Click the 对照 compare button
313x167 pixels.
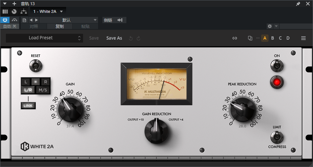[x=34, y=26]
